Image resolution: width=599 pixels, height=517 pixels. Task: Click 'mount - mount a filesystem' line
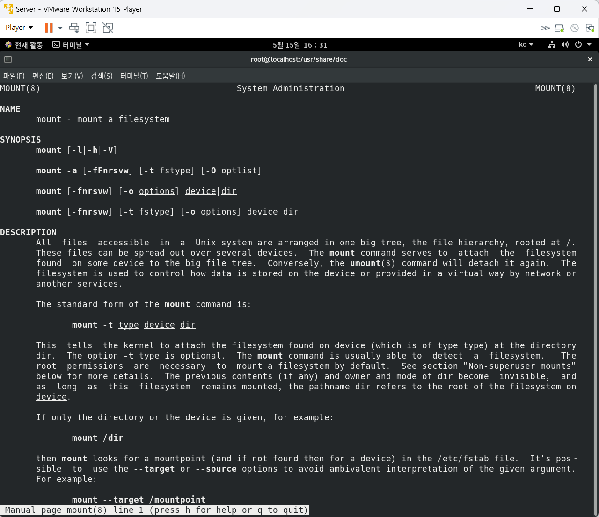[x=103, y=119]
